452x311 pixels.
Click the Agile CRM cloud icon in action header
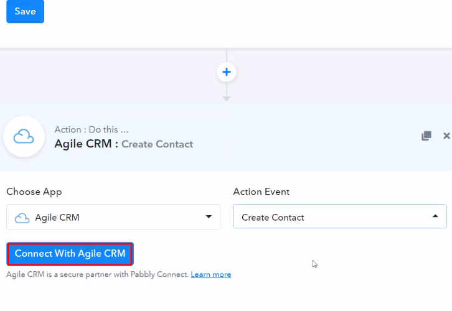pyautogui.click(x=24, y=136)
